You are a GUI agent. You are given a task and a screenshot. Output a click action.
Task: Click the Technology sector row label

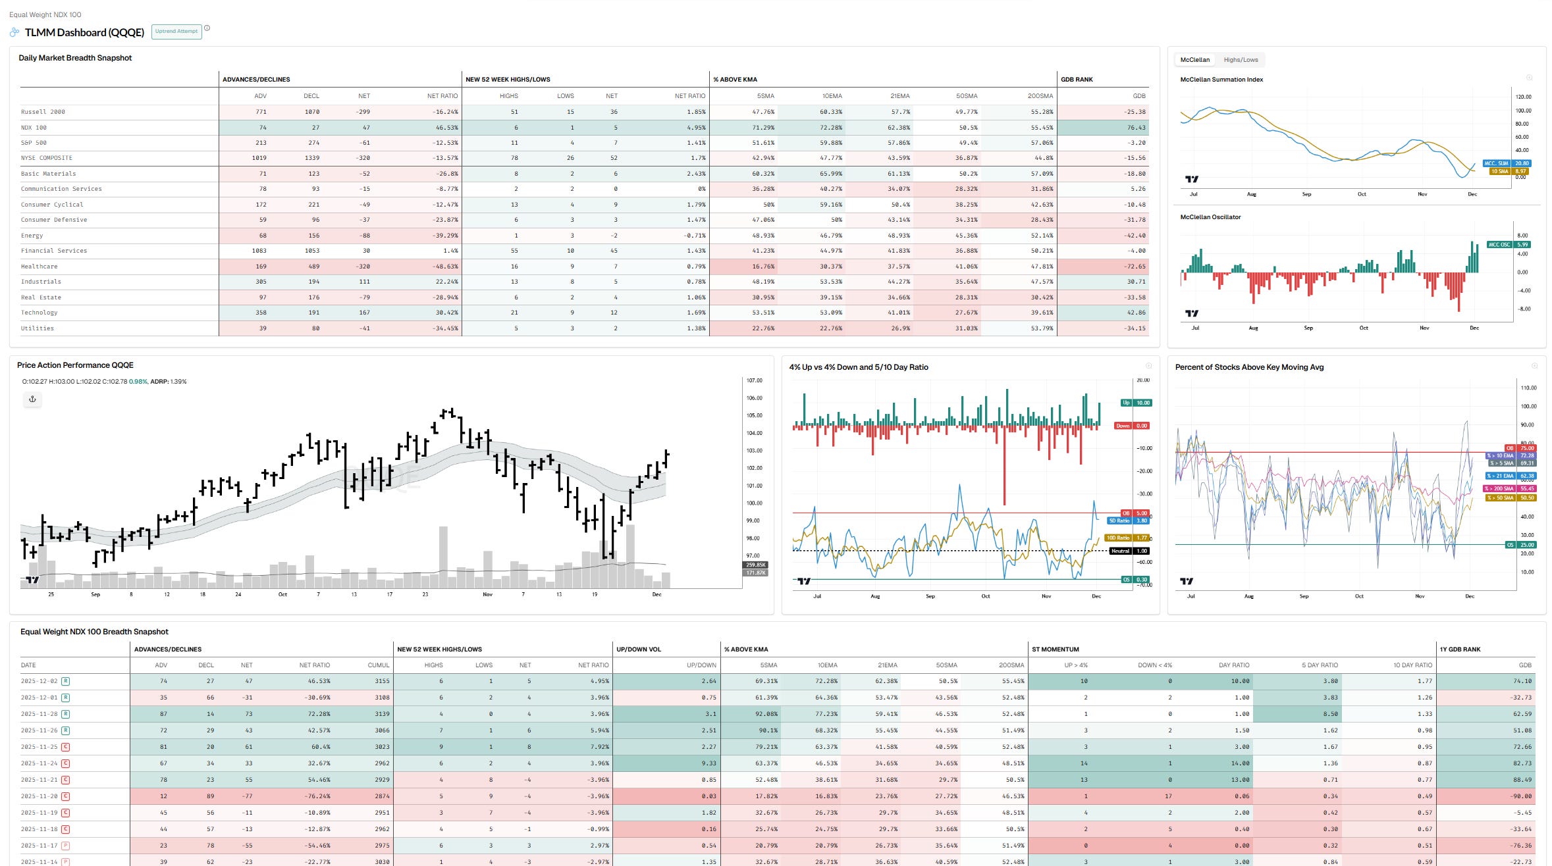coord(40,313)
